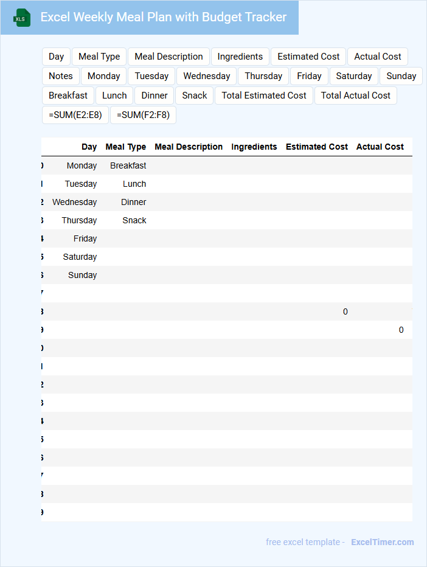The width and height of the screenshot is (427, 567).
Task: Select the Friday cell in the table
Action: click(x=85, y=238)
